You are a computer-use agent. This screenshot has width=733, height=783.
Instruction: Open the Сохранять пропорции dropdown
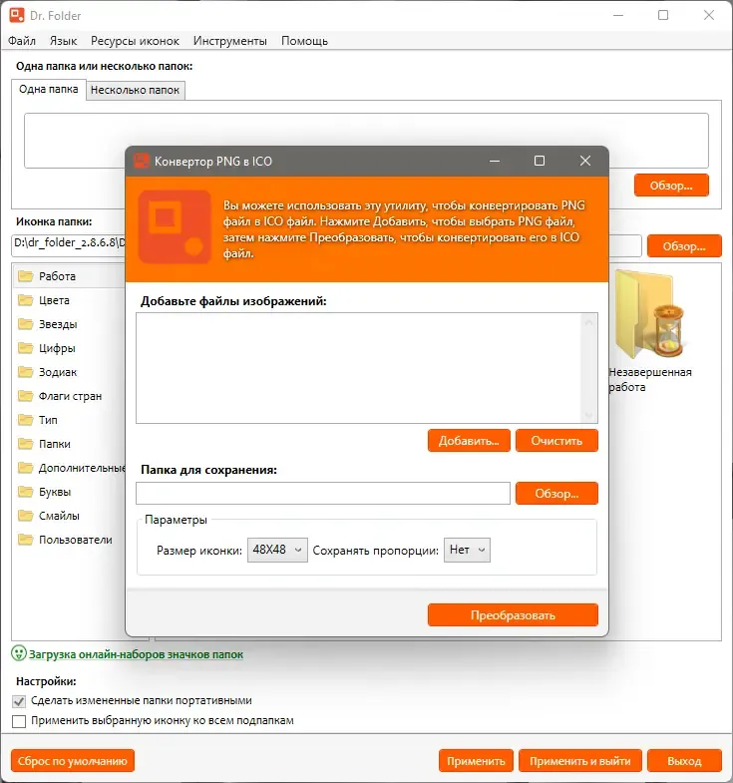point(467,550)
